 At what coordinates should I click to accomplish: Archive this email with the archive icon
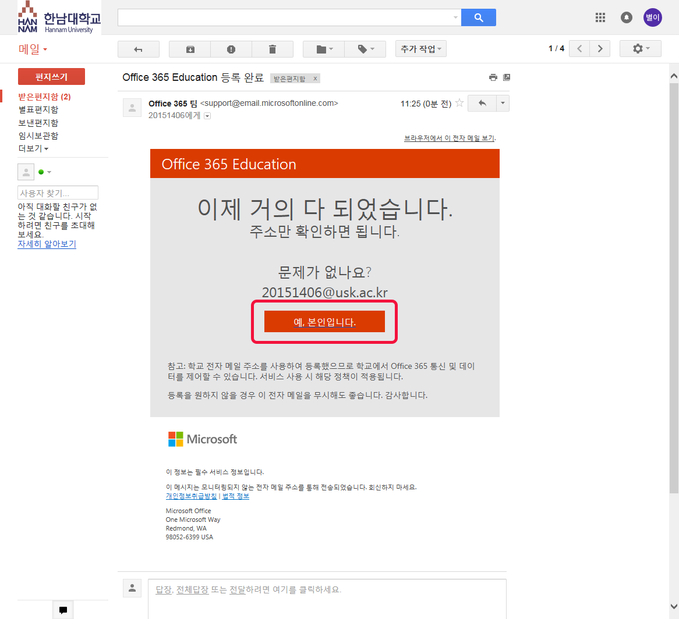190,49
